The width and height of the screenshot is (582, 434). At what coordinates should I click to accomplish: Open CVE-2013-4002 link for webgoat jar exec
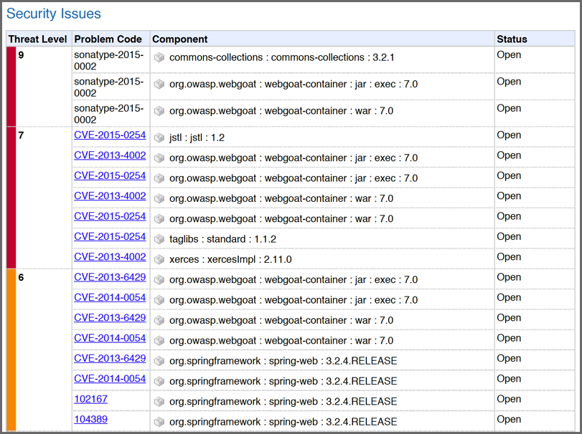click(x=110, y=155)
